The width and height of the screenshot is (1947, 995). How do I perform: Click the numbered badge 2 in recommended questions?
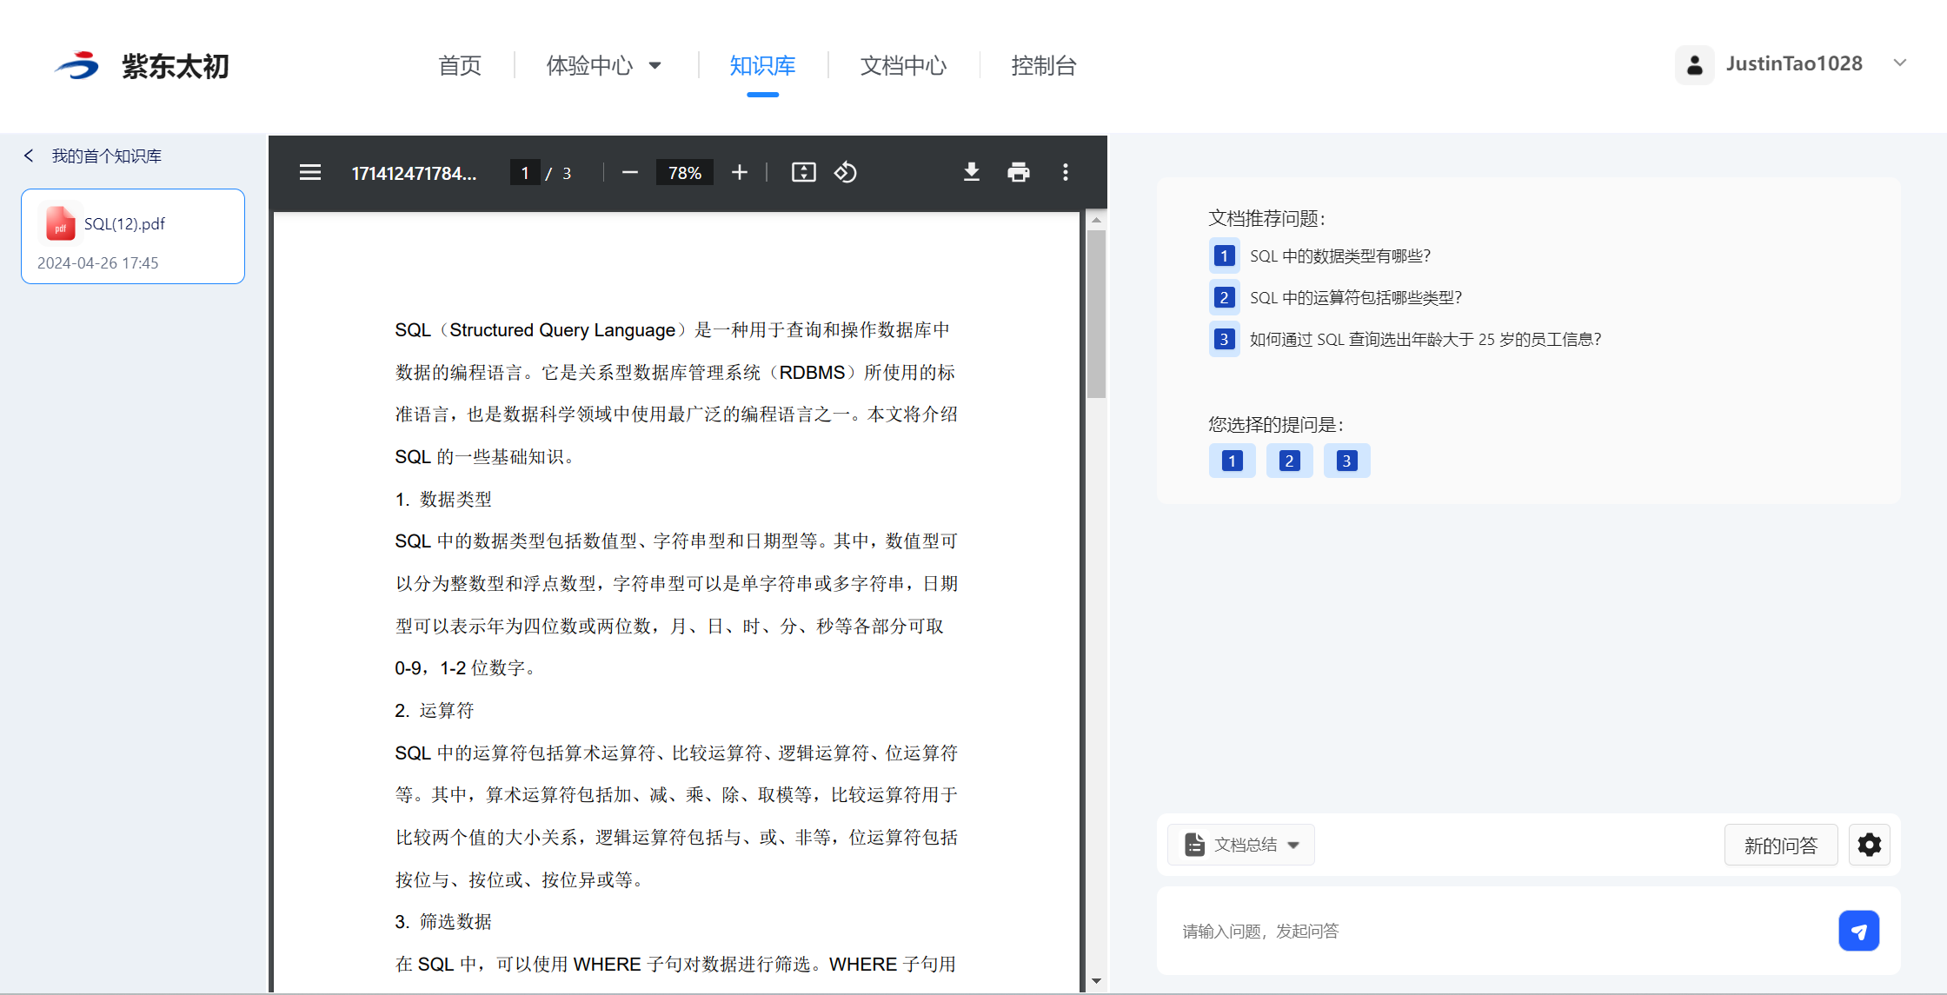1224,298
